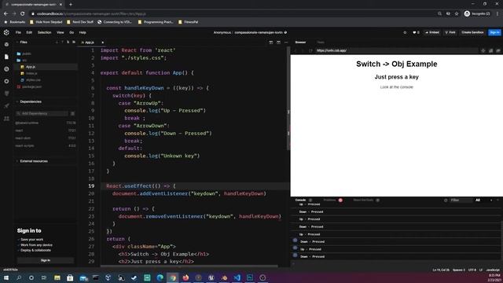This screenshot has width=503, height=283.
Task: Click Sign in button in sidebar panel
Action: point(46,260)
